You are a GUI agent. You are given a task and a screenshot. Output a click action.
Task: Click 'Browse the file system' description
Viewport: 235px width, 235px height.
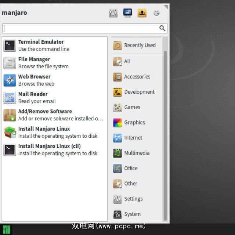[43, 66]
